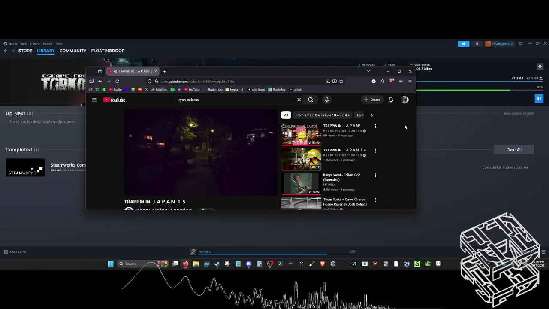This screenshot has height=309, width=549.
Task: Click the YouTube search input field
Action: click(x=236, y=100)
